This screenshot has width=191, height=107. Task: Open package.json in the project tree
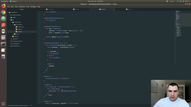pyautogui.click(x=16, y=44)
